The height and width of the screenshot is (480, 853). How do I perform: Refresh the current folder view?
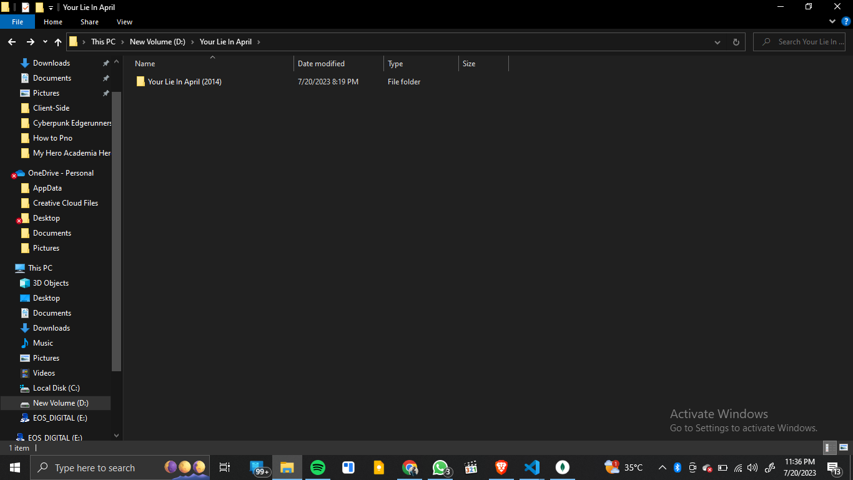736,42
